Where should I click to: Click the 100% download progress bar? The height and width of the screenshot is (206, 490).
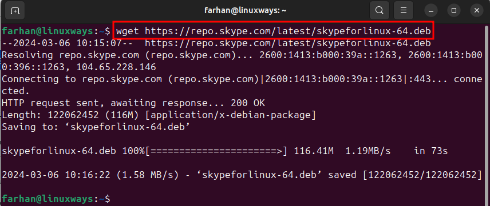pyautogui.click(x=216, y=151)
